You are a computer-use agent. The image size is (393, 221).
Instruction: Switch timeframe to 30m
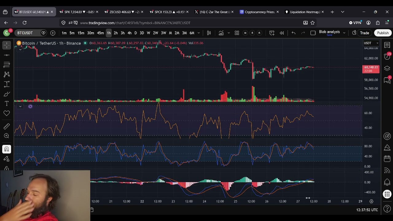click(x=91, y=33)
